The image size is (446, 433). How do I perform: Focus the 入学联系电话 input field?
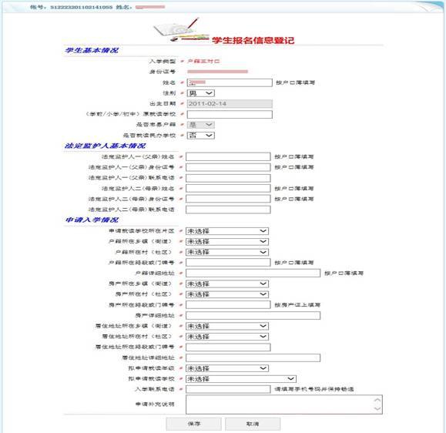(x=228, y=390)
